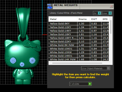Select the White Gold:9K PdW row

click(x=79, y=45)
